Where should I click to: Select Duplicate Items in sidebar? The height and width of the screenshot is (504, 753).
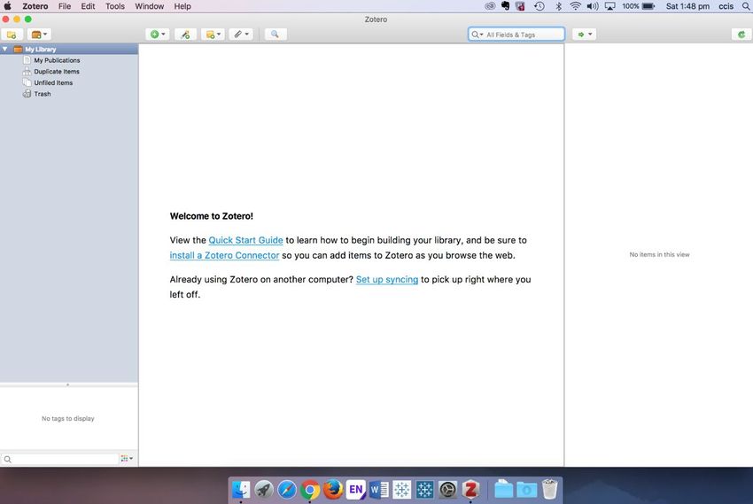(56, 72)
